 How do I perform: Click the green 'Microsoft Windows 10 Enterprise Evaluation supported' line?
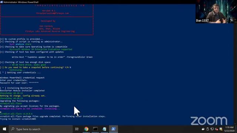(x=41, y=49)
